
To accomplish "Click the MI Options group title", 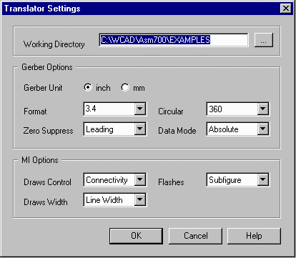I will click(x=40, y=160).
